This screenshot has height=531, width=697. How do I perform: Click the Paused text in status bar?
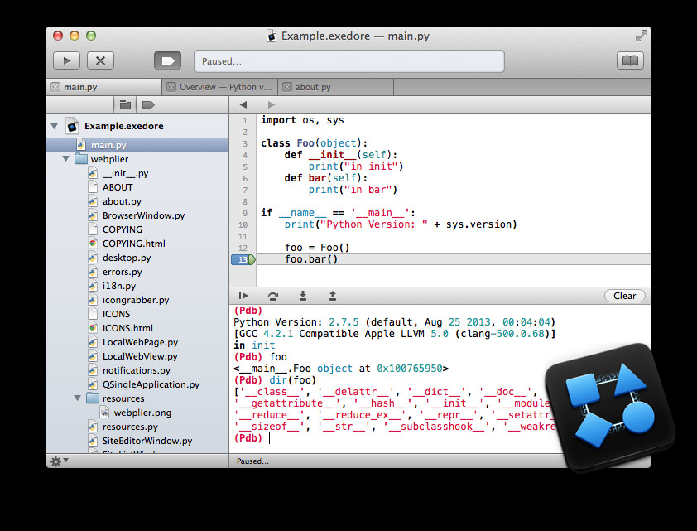(252, 461)
